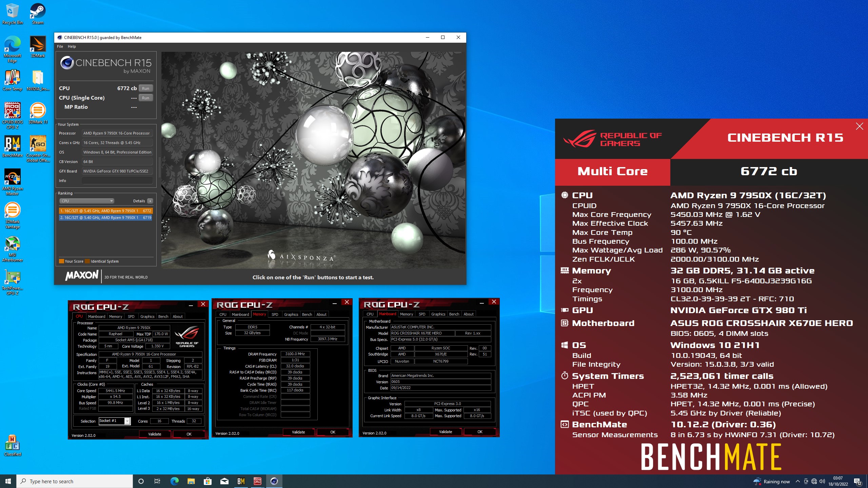Viewport: 868px width, 488px height.
Task: Click OK in Memory CPU-Z window
Action: [x=333, y=432]
